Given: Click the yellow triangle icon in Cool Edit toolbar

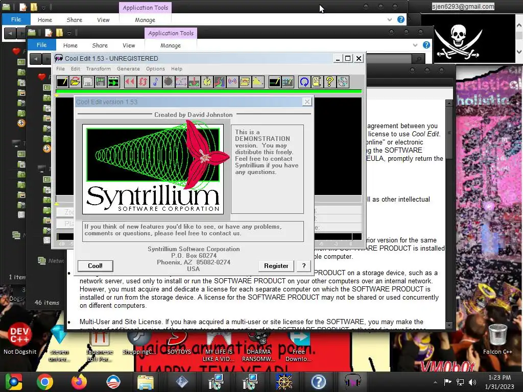Looking at the screenshot, I should click(x=258, y=82).
